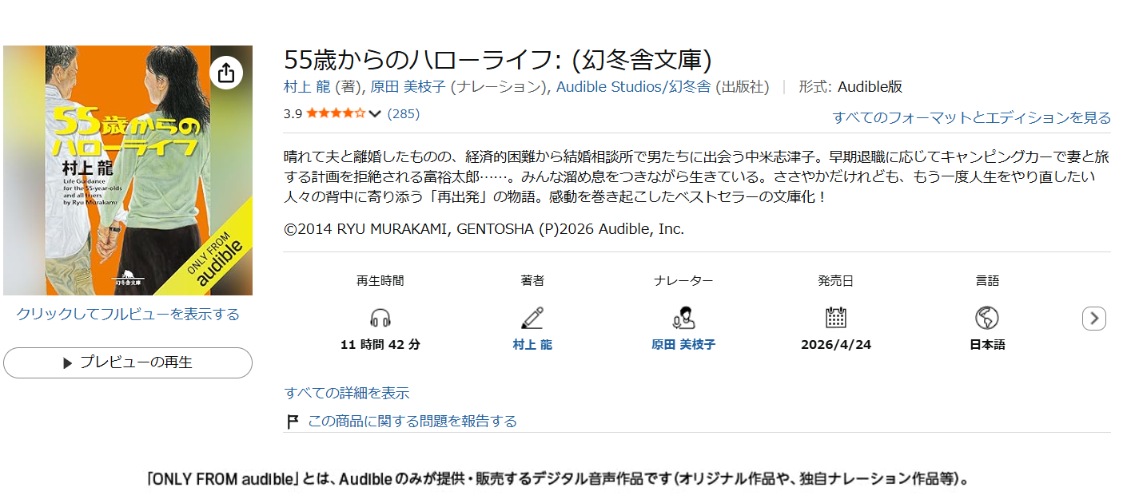
Task: Click the narrator microphone icon
Action: pos(683,318)
